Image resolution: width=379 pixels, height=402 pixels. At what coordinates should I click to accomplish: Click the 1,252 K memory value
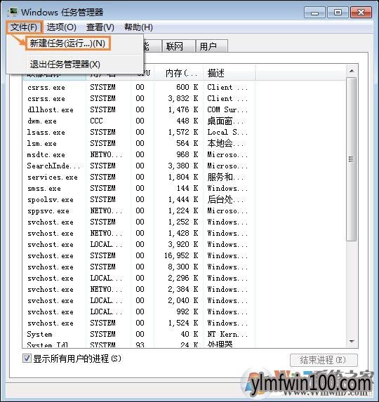click(183, 222)
